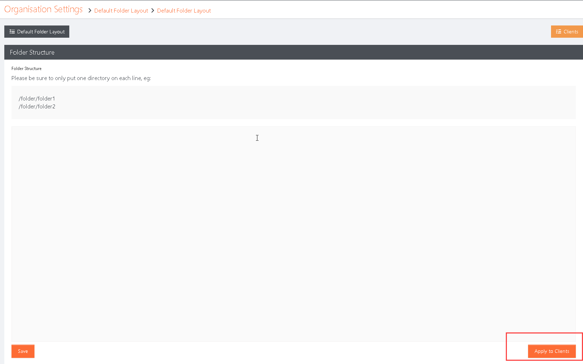Open first Default Folder Layout breadcrumb
This screenshot has width=583, height=364.
pos(121,11)
